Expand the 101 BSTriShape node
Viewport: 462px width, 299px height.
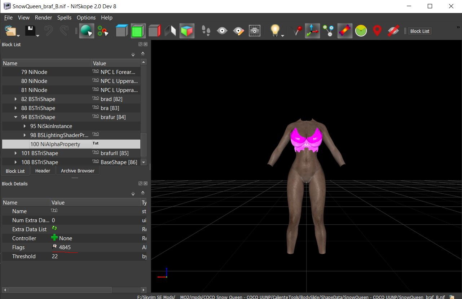point(16,153)
